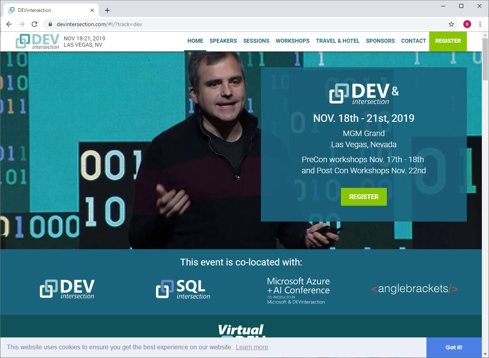Open a new tab with plus button

tap(107, 10)
